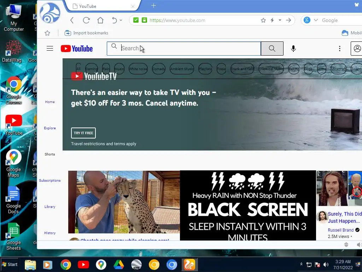Open My Computer desktop icon
The width and height of the screenshot is (362, 272).
[14, 18]
